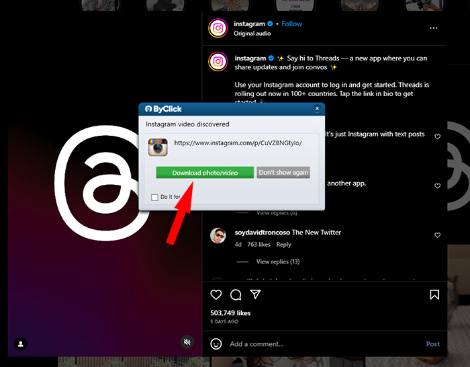Open the three-dot more options menu
The width and height of the screenshot is (470, 367).
[x=434, y=28]
